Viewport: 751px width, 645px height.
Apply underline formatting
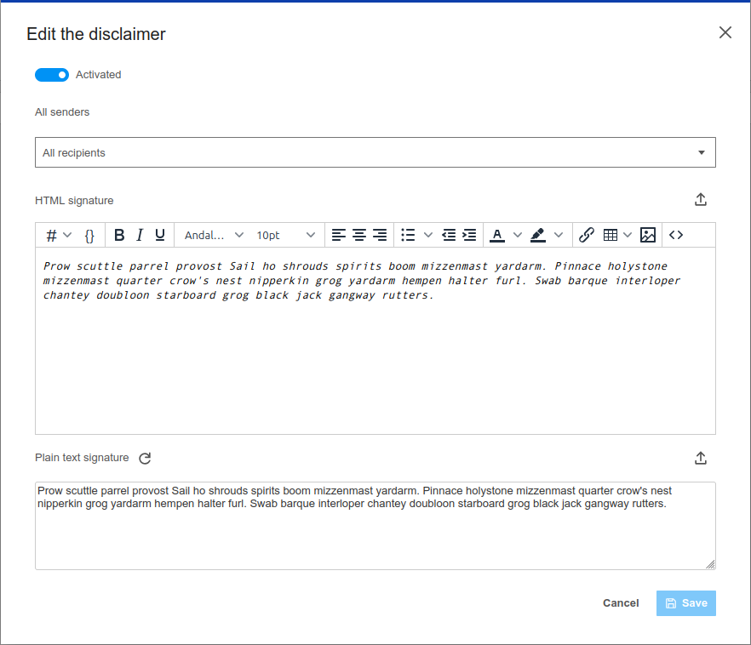pos(160,235)
